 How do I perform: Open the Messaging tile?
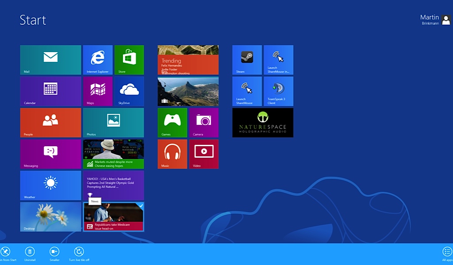point(50,154)
